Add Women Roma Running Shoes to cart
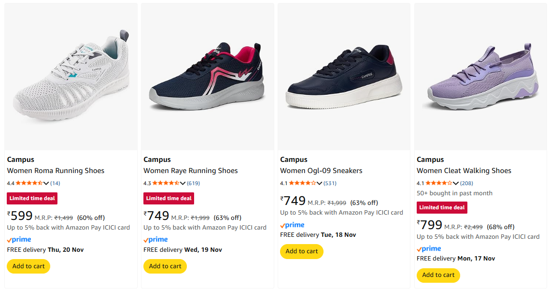549x290 pixels. (28, 266)
